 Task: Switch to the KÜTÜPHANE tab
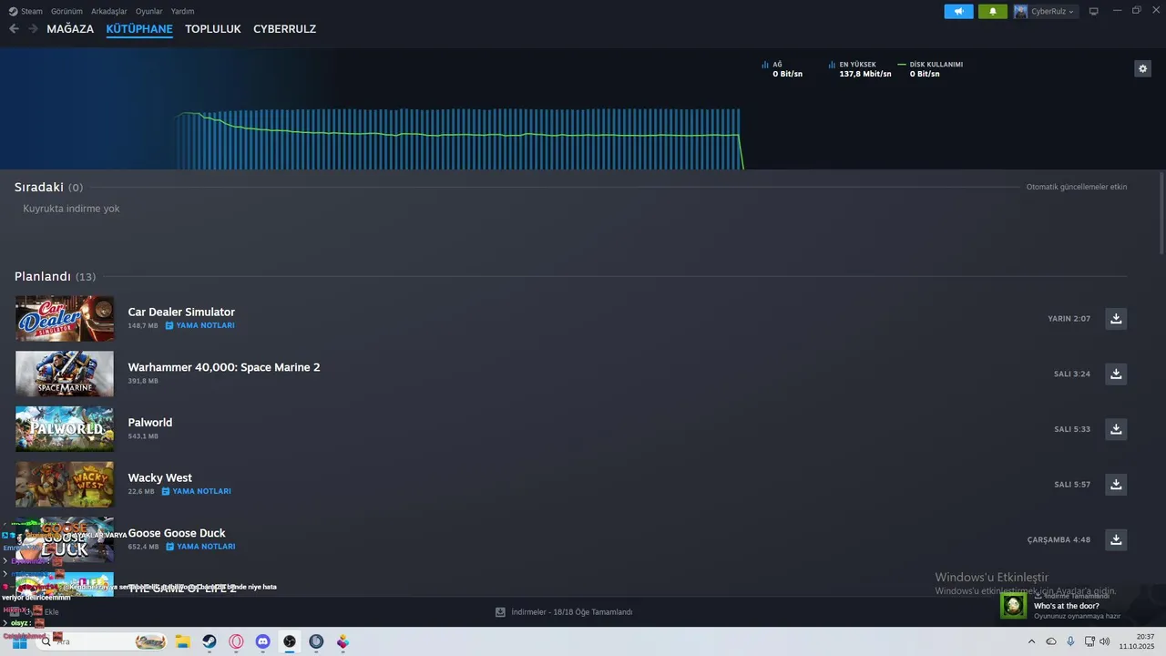click(x=139, y=29)
